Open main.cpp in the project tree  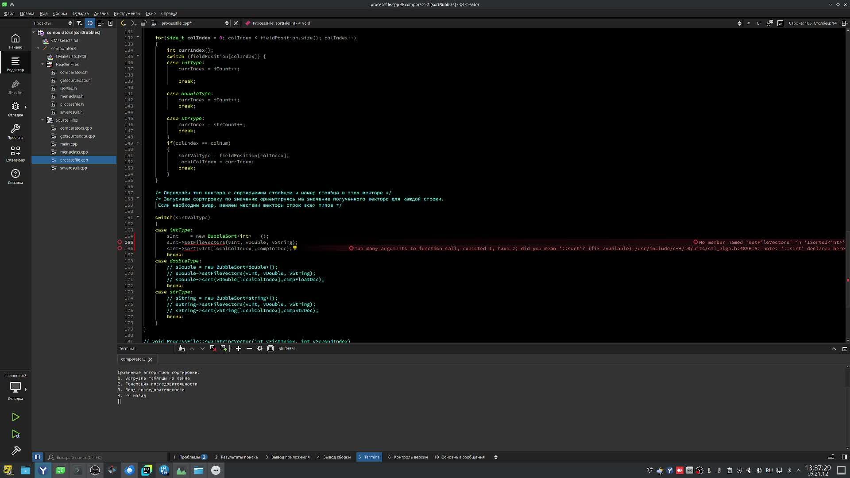point(69,144)
